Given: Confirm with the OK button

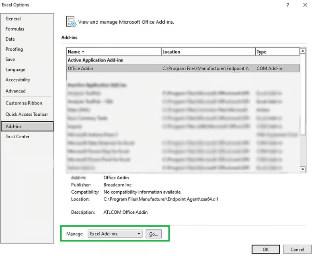Looking at the screenshot, I should click(266, 250).
